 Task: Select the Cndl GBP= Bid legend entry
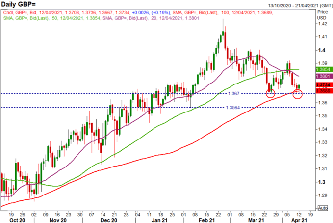(x=66, y=13)
